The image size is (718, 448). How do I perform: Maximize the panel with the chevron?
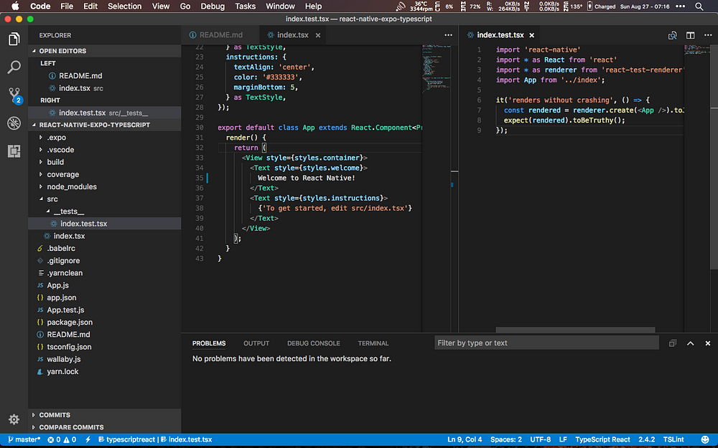point(690,343)
